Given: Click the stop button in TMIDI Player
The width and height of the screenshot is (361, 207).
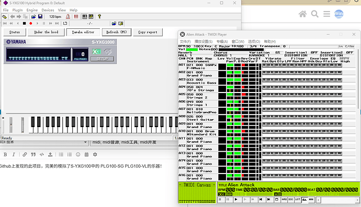Looking at the screenshot, I should [x=220, y=199].
